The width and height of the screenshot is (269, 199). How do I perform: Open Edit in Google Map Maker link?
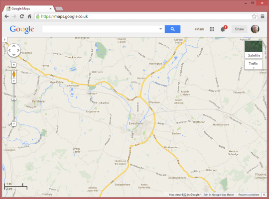219,195
